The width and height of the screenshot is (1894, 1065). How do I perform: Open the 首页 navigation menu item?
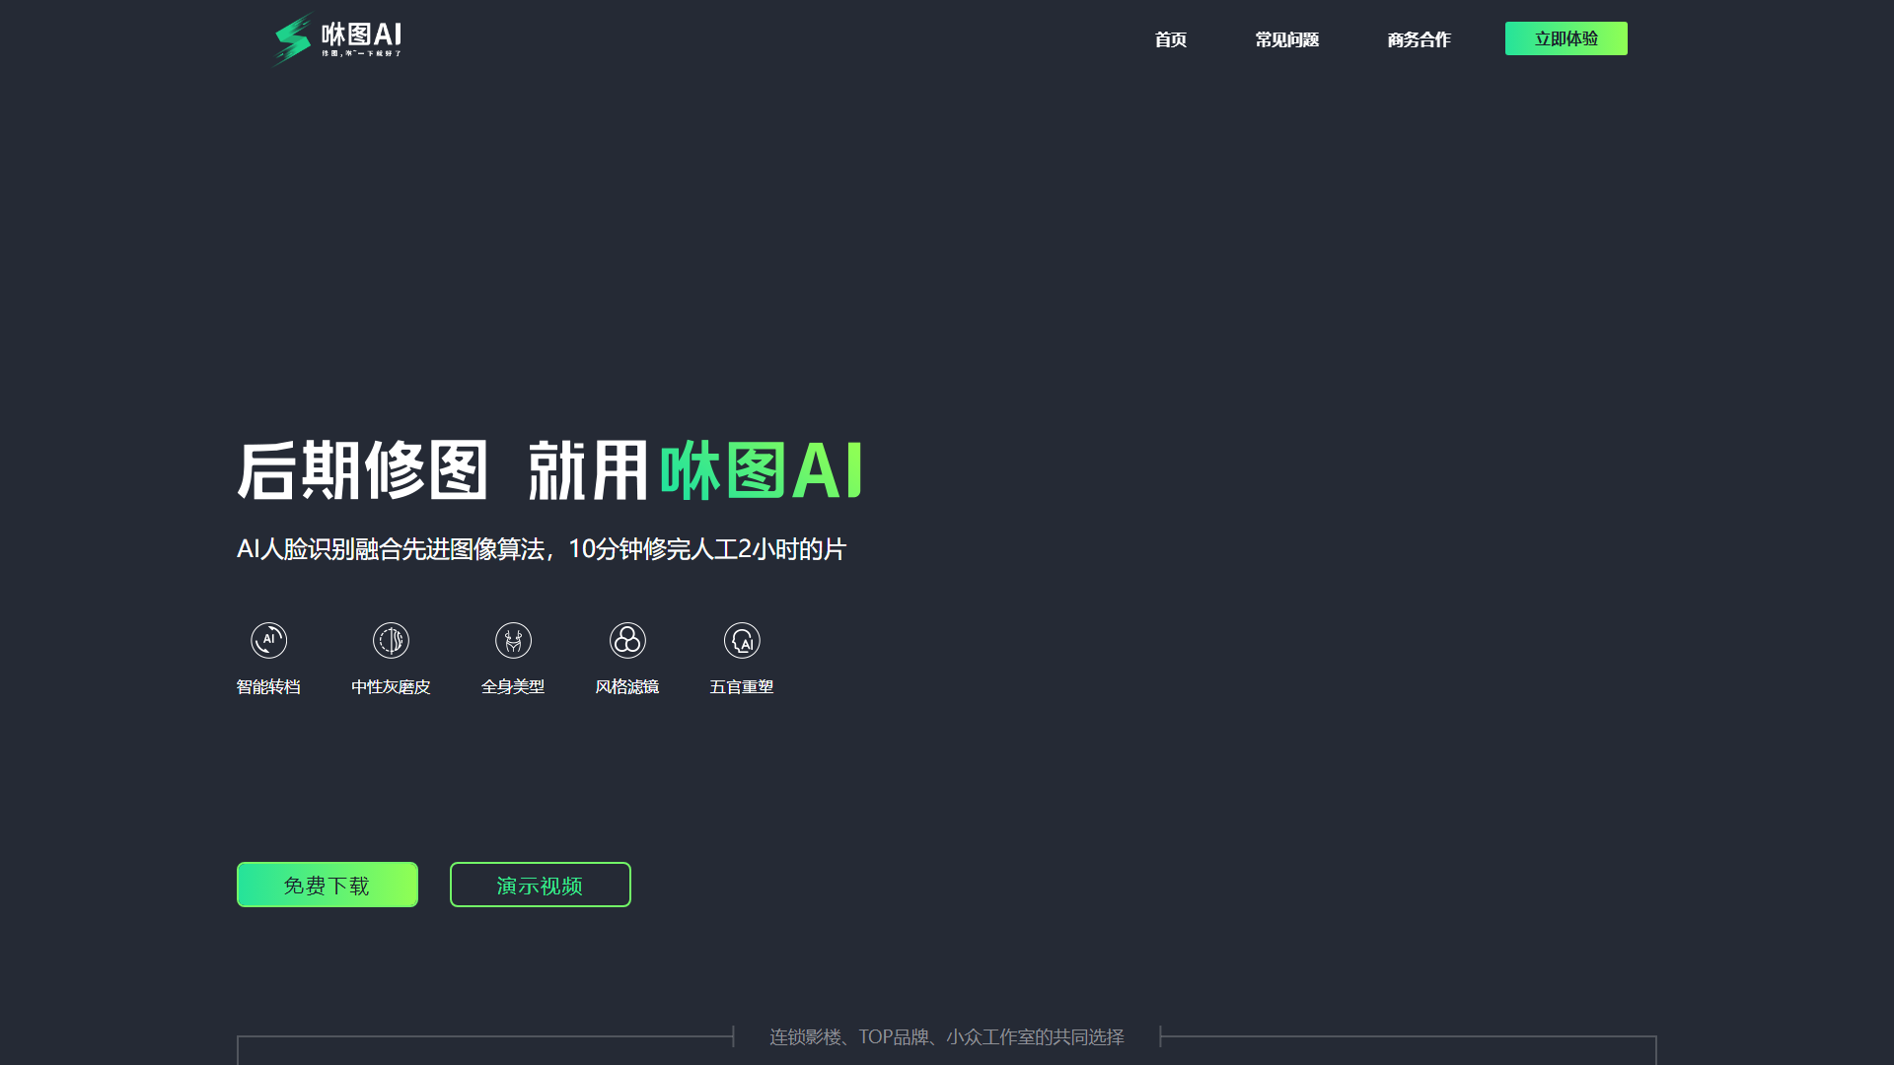(1170, 39)
